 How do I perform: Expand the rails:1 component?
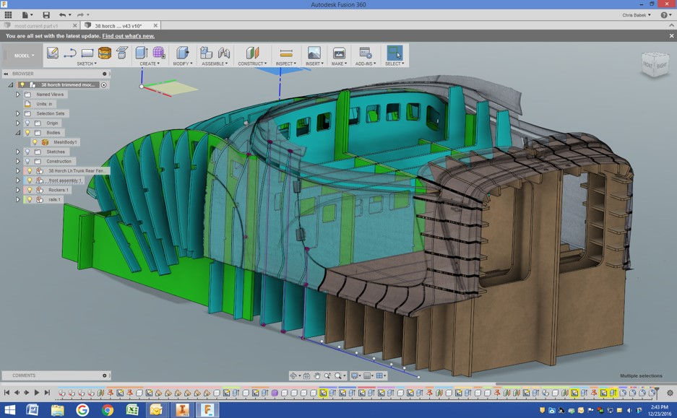coord(18,199)
